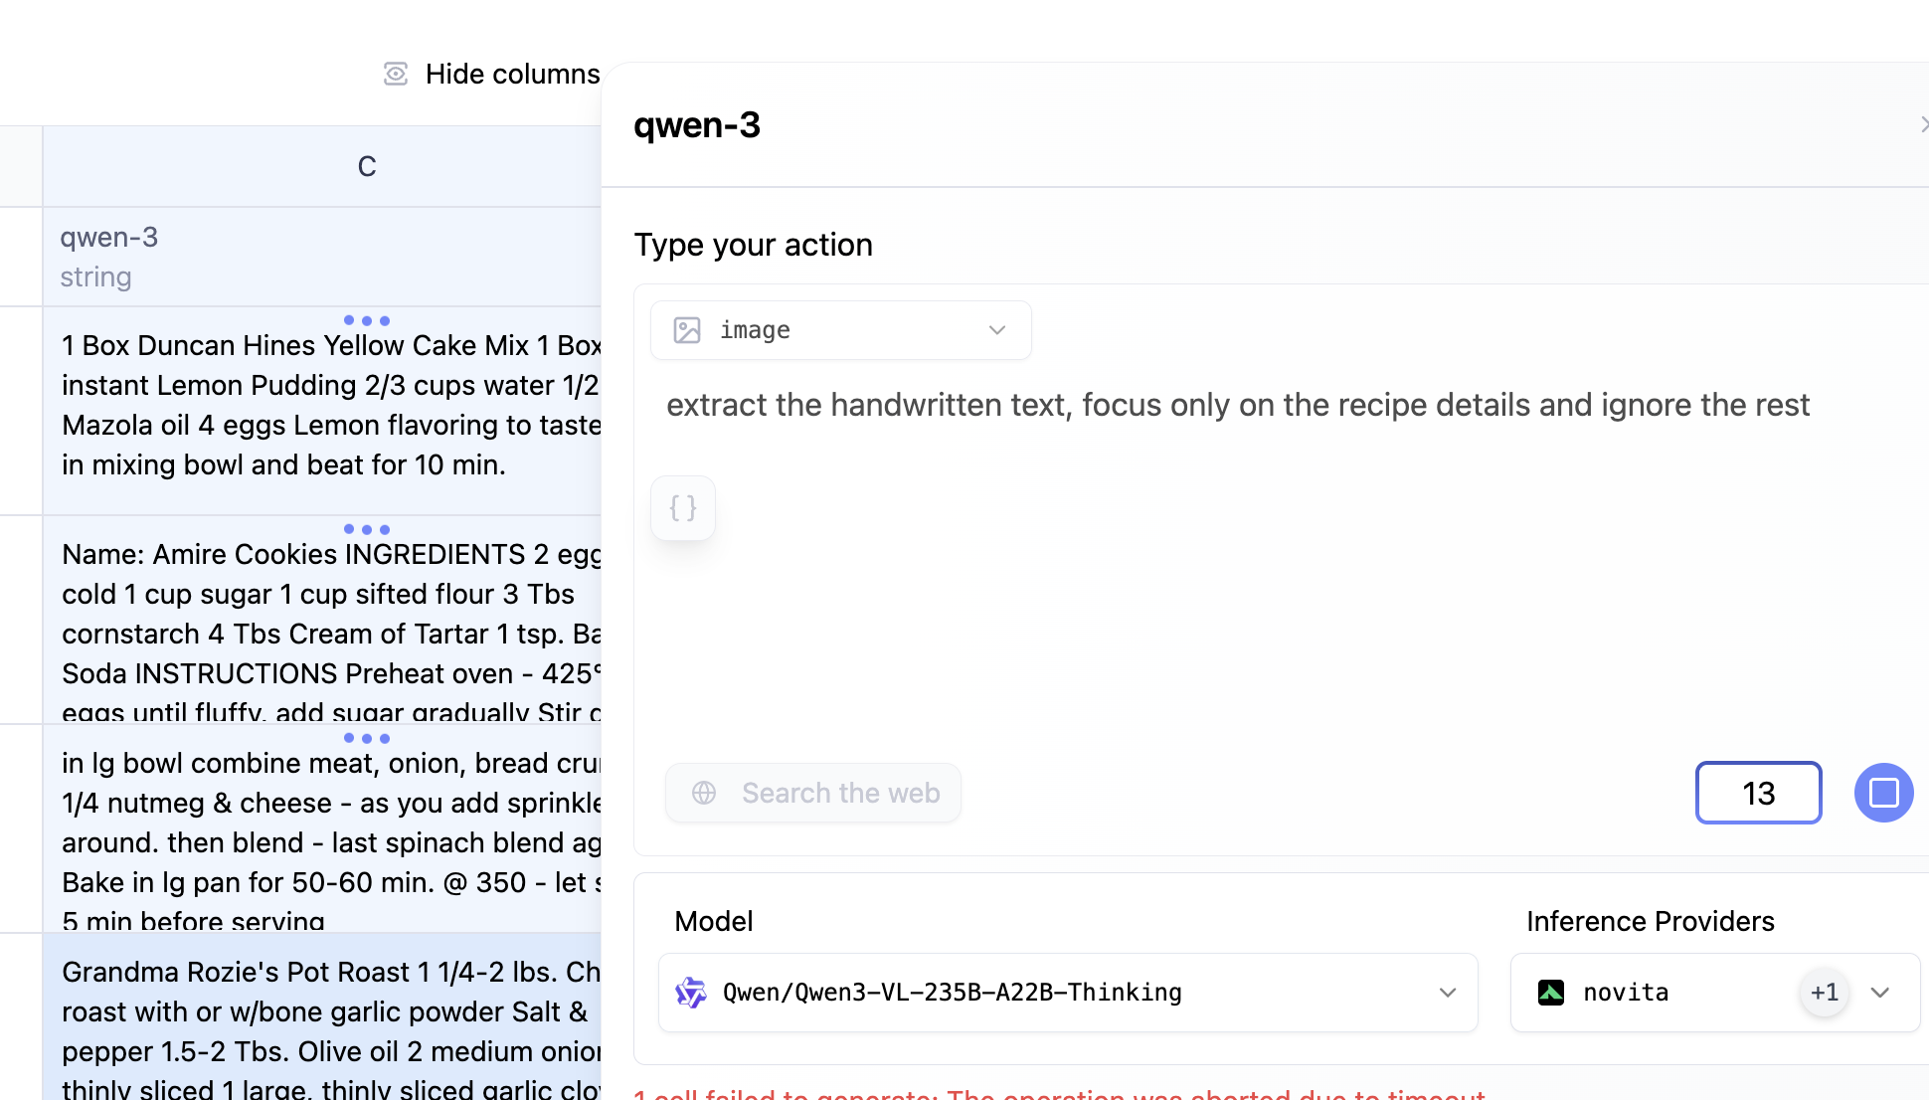Click the +1 additional providers badge
Screen dimensions: 1929x1100
pos(1824,993)
